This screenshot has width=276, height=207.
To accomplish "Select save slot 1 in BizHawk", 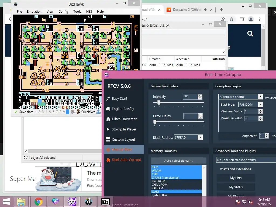I will pyautogui.click(x=36, y=112).
